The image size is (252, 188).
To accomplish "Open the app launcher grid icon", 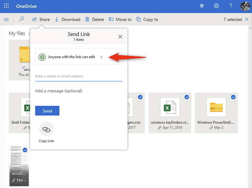I will pyautogui.click(x=6, y=6).
